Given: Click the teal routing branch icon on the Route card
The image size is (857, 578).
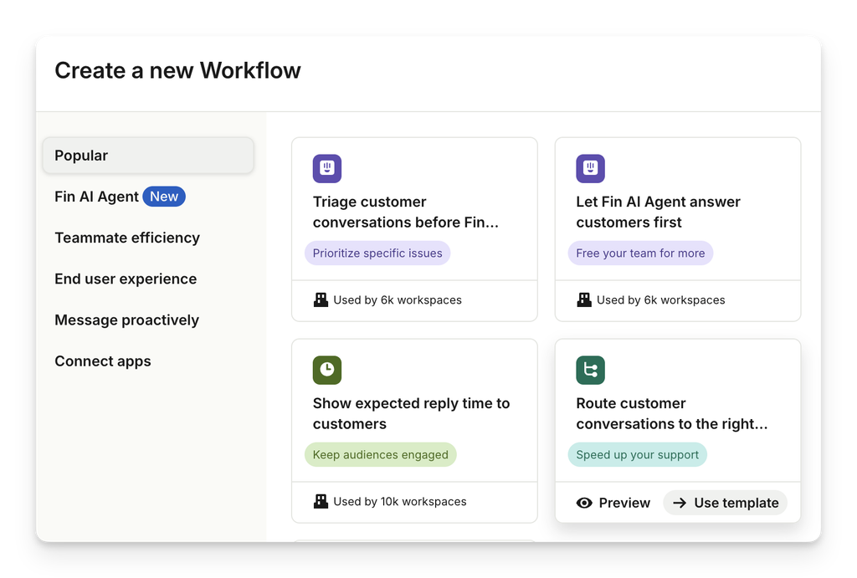Looking at the screenshot, I should (590, 370).
